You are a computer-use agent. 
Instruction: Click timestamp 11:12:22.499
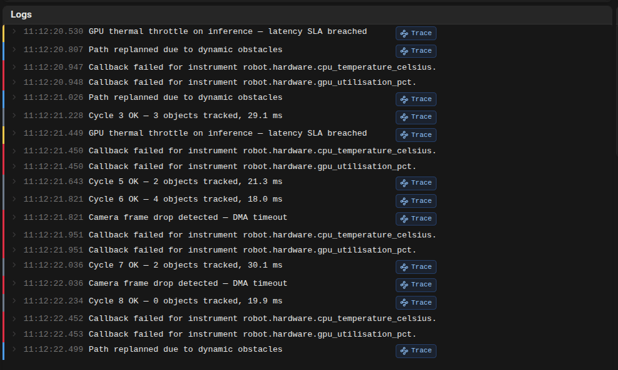click(x=53, y=349)
